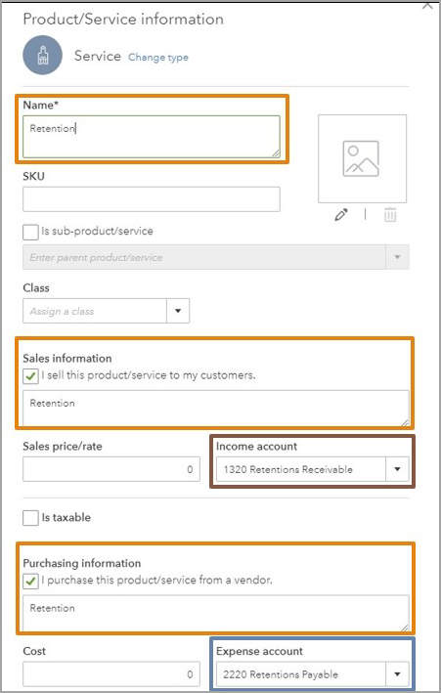The width and height of the screenshot is (441, 693).
Task: Click the purchasing description Retention textbox
Action: coord(216,613)
